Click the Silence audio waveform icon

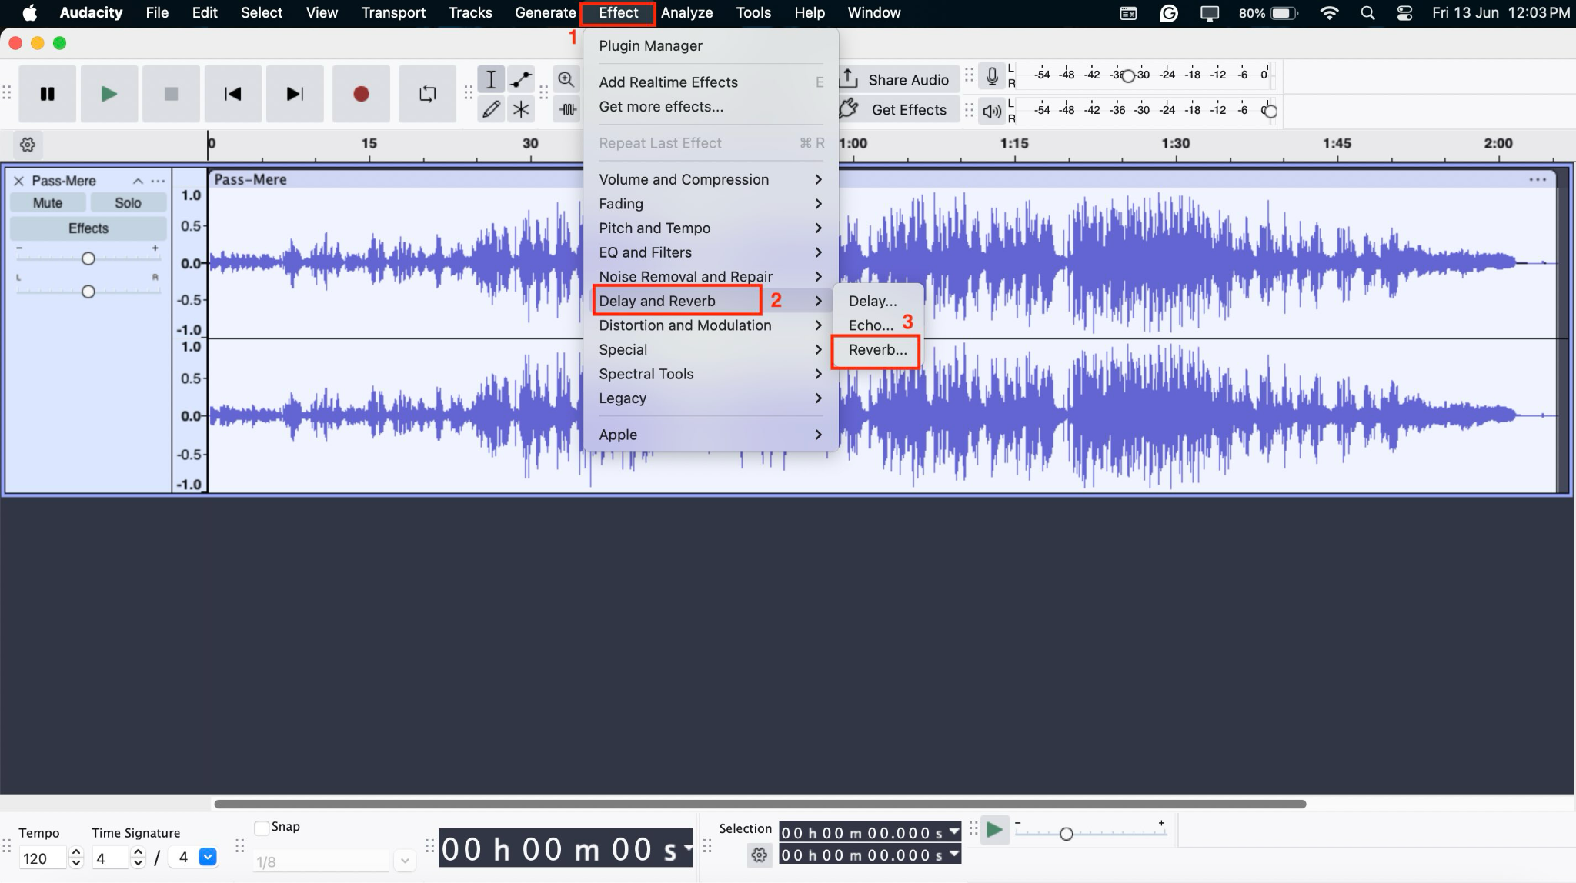click(568, 109)
